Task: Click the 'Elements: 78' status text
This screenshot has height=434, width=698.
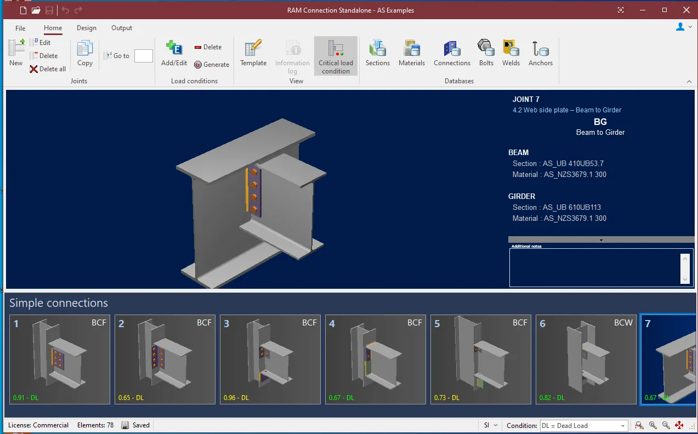Action: click(95, 425)
